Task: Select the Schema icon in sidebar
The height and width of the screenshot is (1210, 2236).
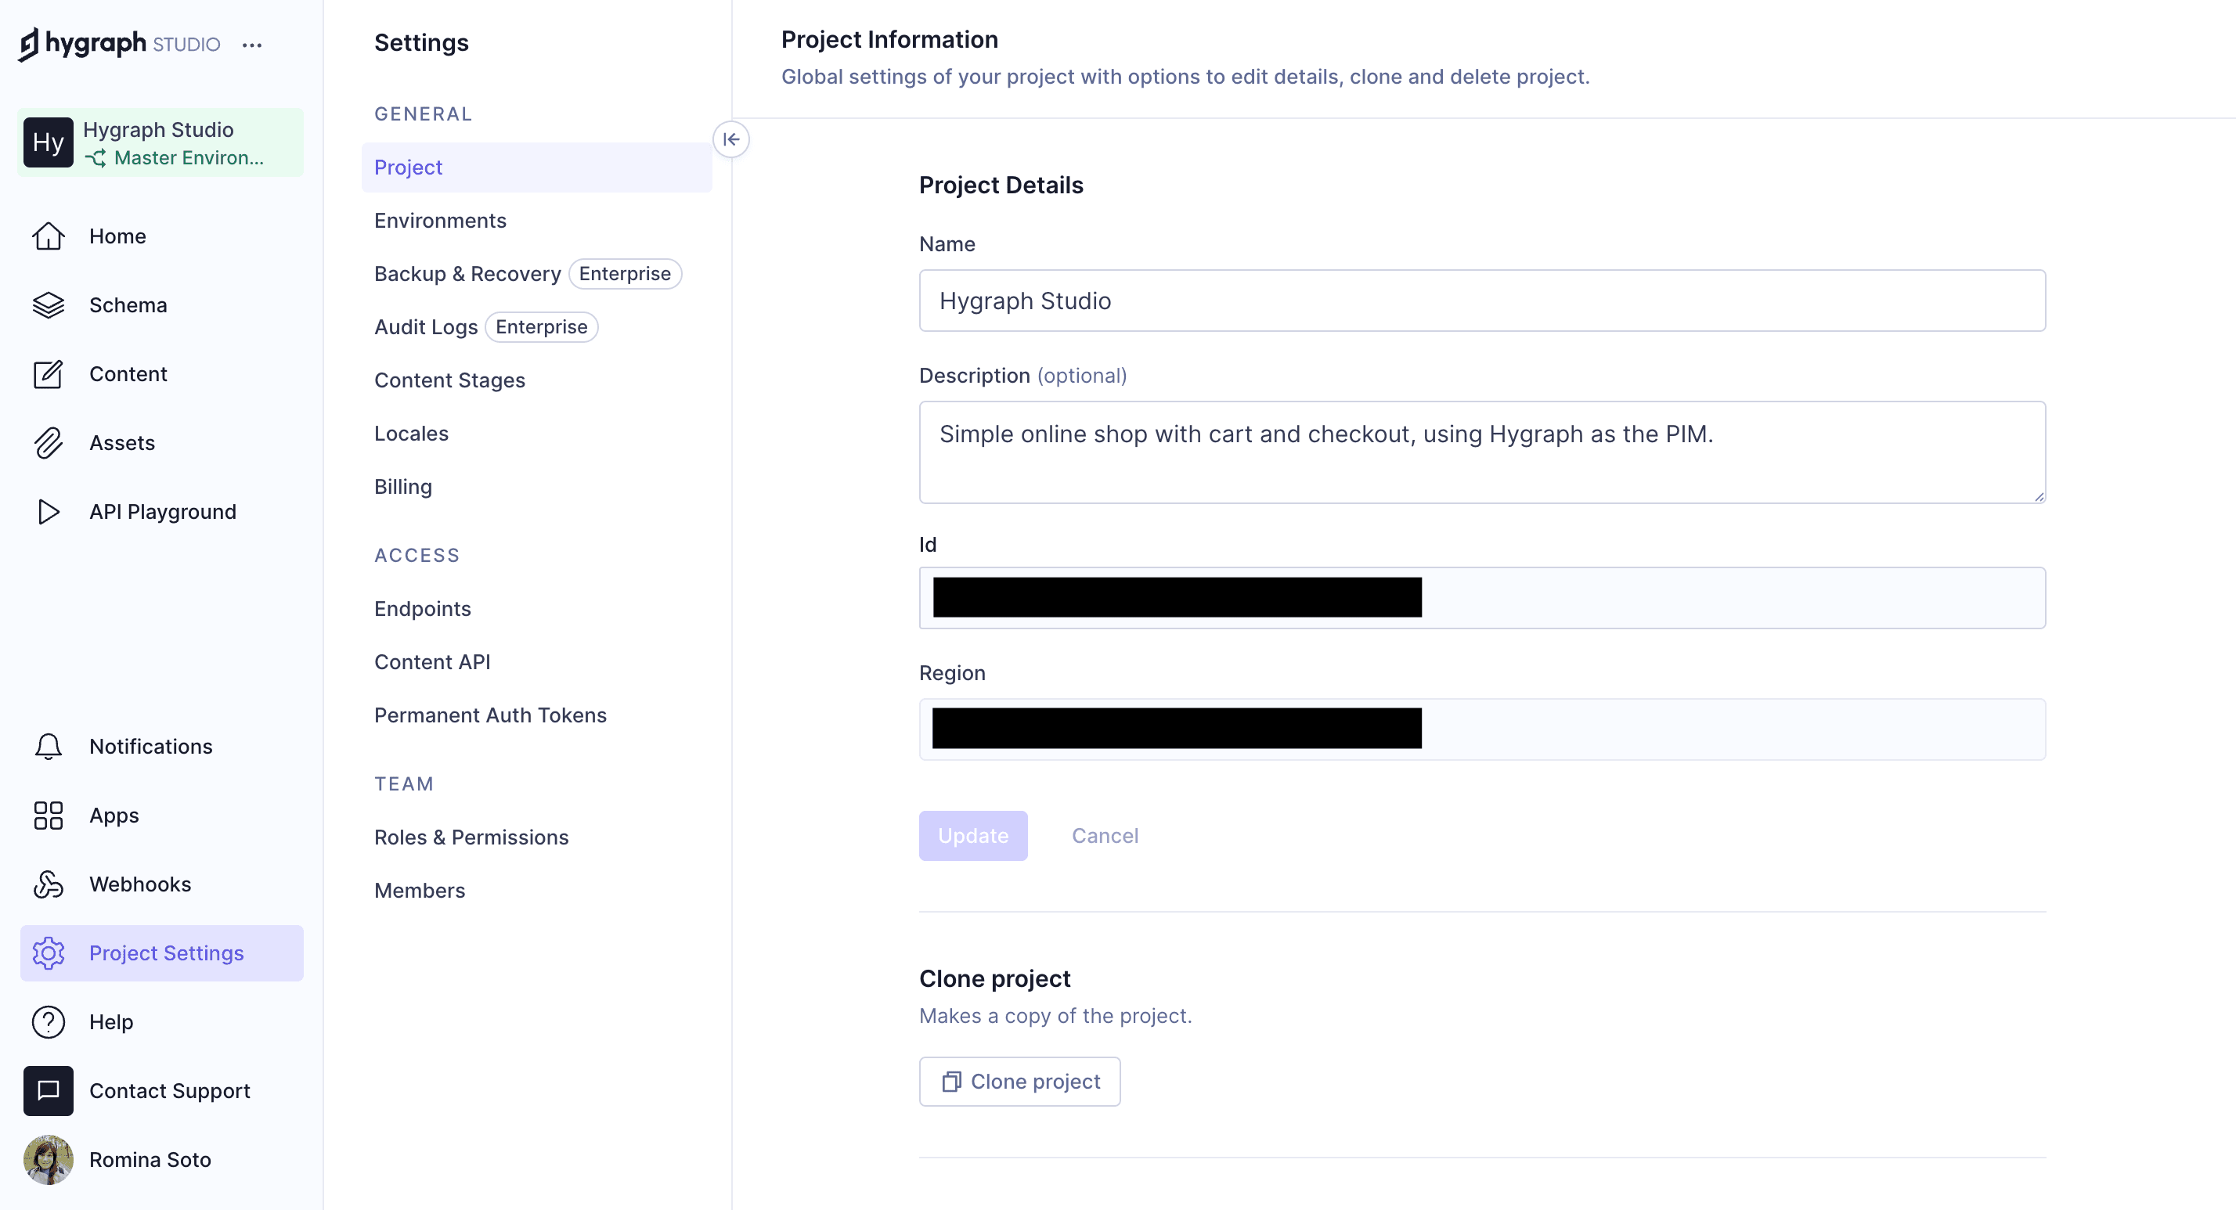Action: [x=48, y=304]
